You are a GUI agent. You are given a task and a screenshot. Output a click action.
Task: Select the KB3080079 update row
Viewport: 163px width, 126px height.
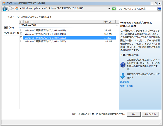coord(69,30)
